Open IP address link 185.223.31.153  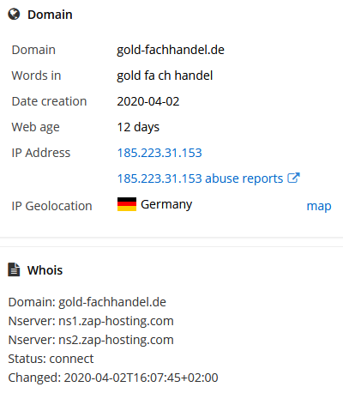click(159, 153)
